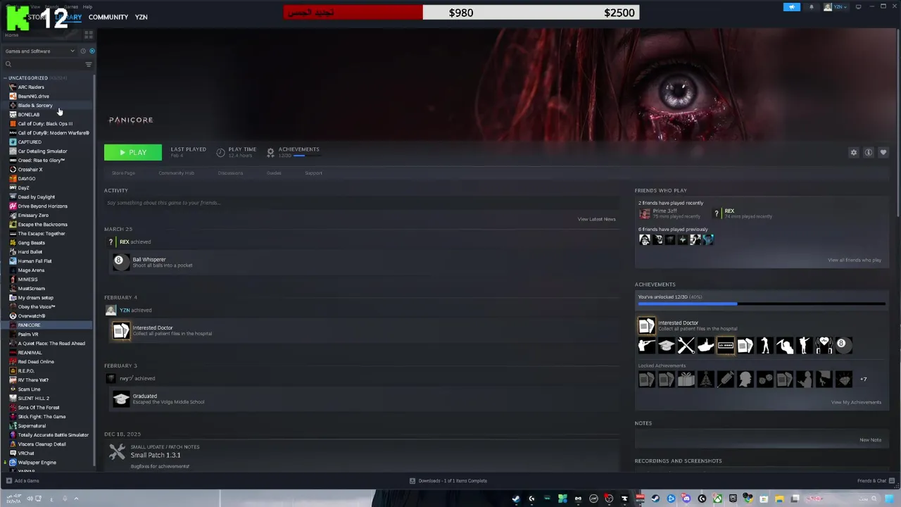Add Panicore to favorites with heart icon

click(x=883, y=152)
